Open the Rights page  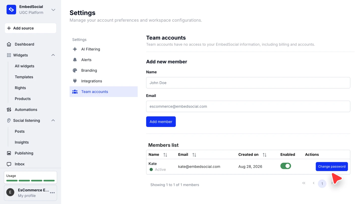point(20,88)
